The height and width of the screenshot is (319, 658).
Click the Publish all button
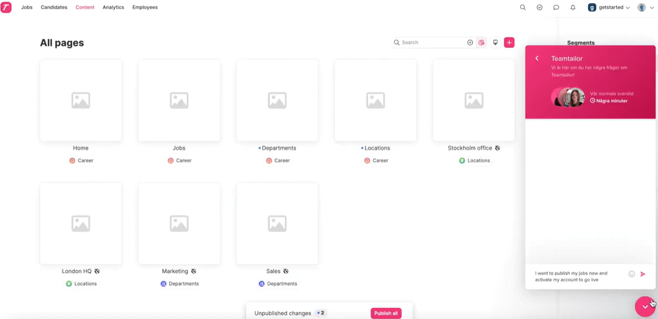pyautogui.click(x=386, y=313)
